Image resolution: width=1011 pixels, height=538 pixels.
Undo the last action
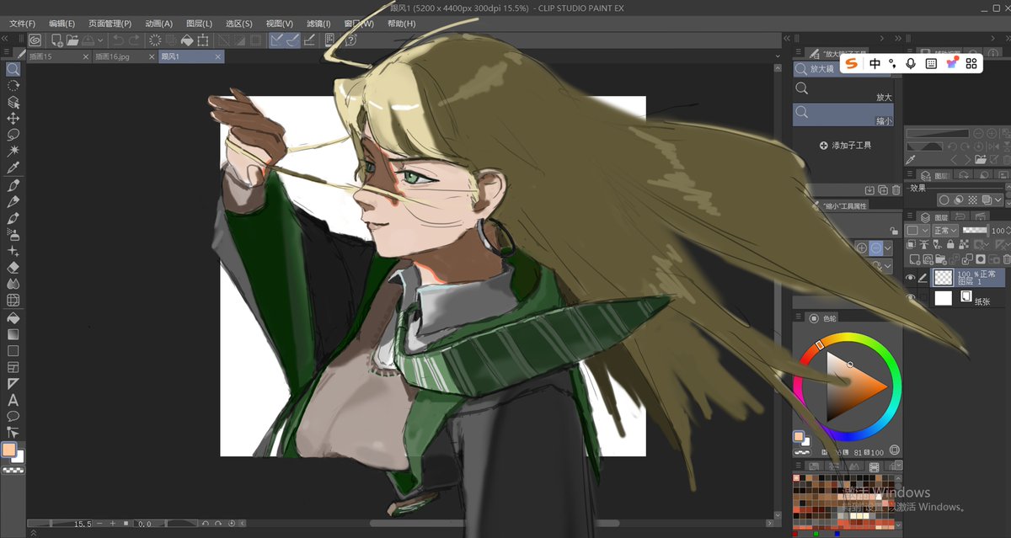click(x=118, y=40)
